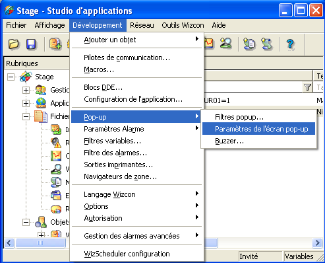Open Paramètres Alarme submenu
This screenshot has width=325, height=263.
coord(136,129)
